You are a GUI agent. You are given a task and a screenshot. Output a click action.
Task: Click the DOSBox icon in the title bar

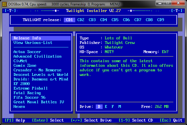click(x=5, y=4)
